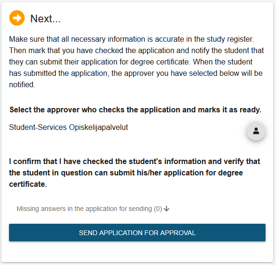Click the 'I confirm that I have checked' line

click(135, 161)
